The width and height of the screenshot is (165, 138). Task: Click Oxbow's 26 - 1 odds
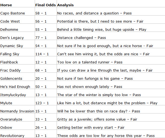tap(41, 128)
